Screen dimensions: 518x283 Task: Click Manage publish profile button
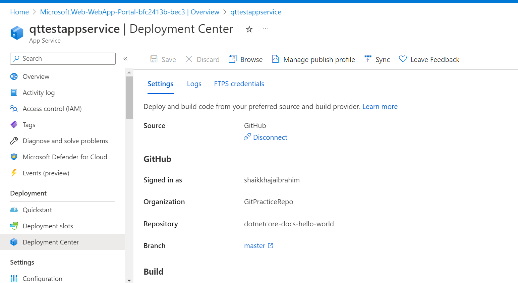click(x=319, y=60)
